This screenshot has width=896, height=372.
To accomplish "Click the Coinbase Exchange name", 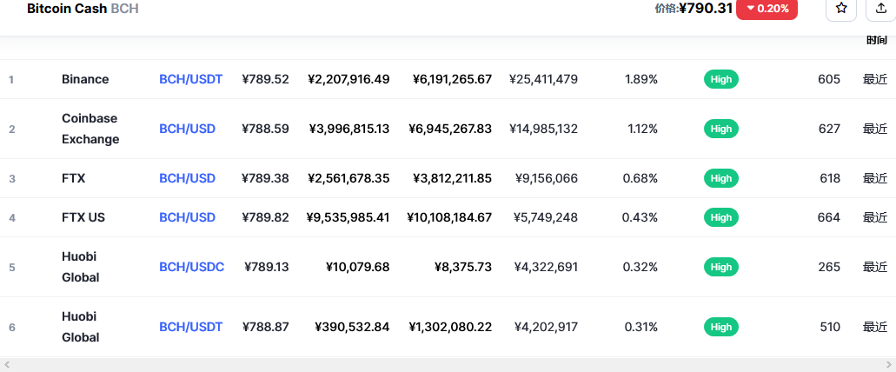I will pyautogui.click(x=90, y=129).
